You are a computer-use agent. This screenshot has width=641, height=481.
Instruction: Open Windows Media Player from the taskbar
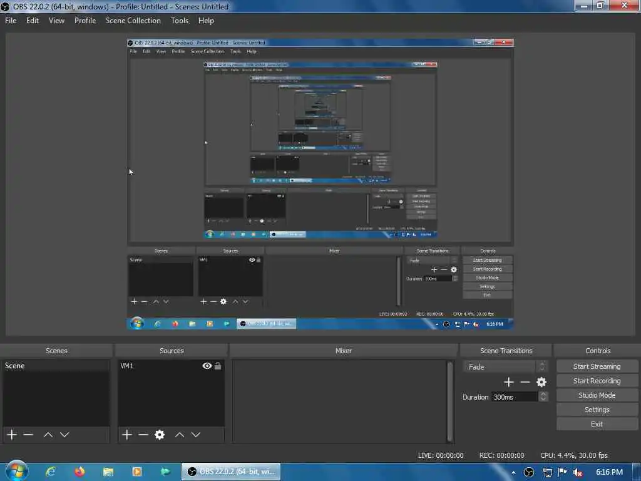point(136,472)
